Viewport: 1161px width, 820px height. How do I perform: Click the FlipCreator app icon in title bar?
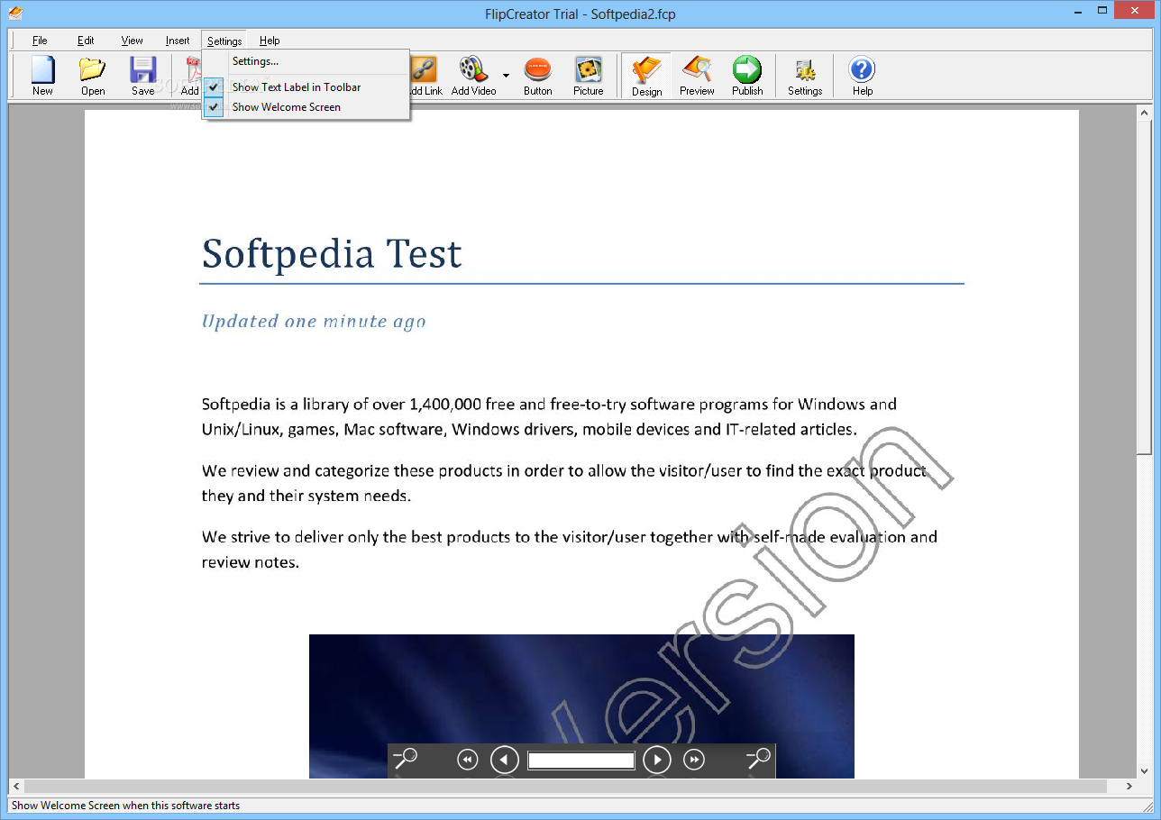[x=15, y=13]
